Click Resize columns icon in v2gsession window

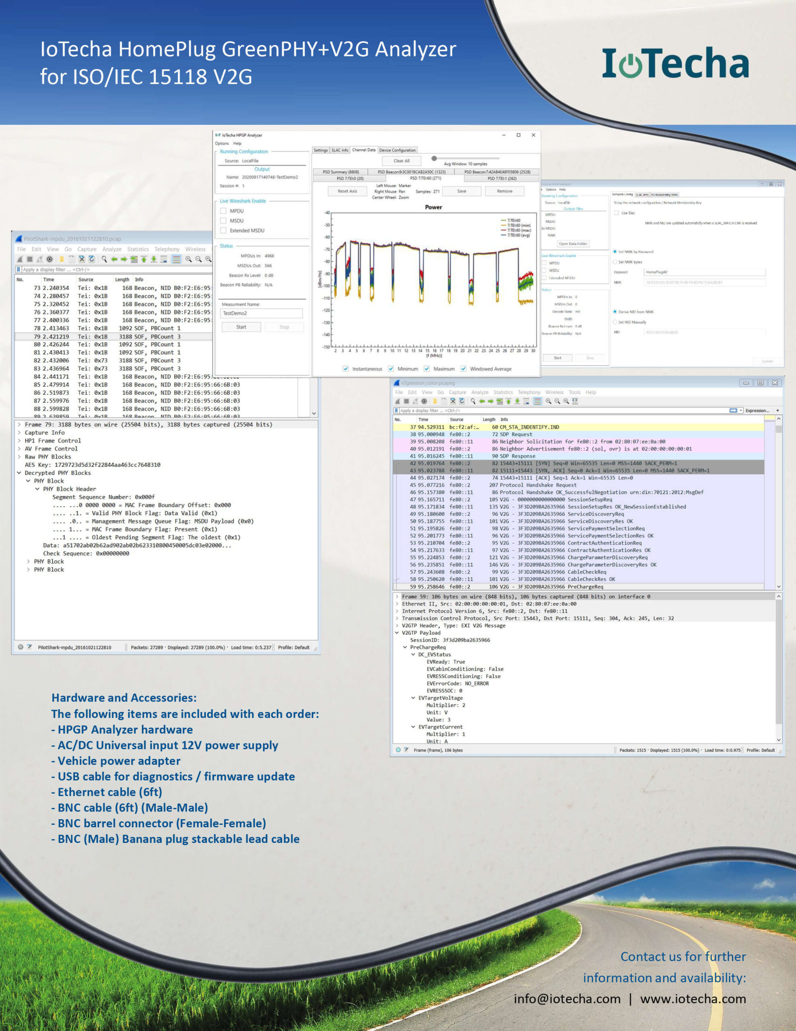[575, 401]
